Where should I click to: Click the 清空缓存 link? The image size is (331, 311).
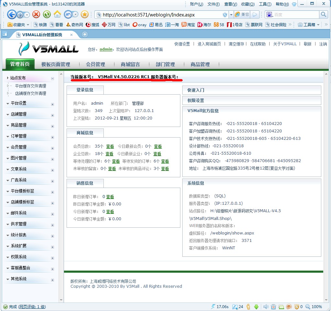tap(236, 44)
